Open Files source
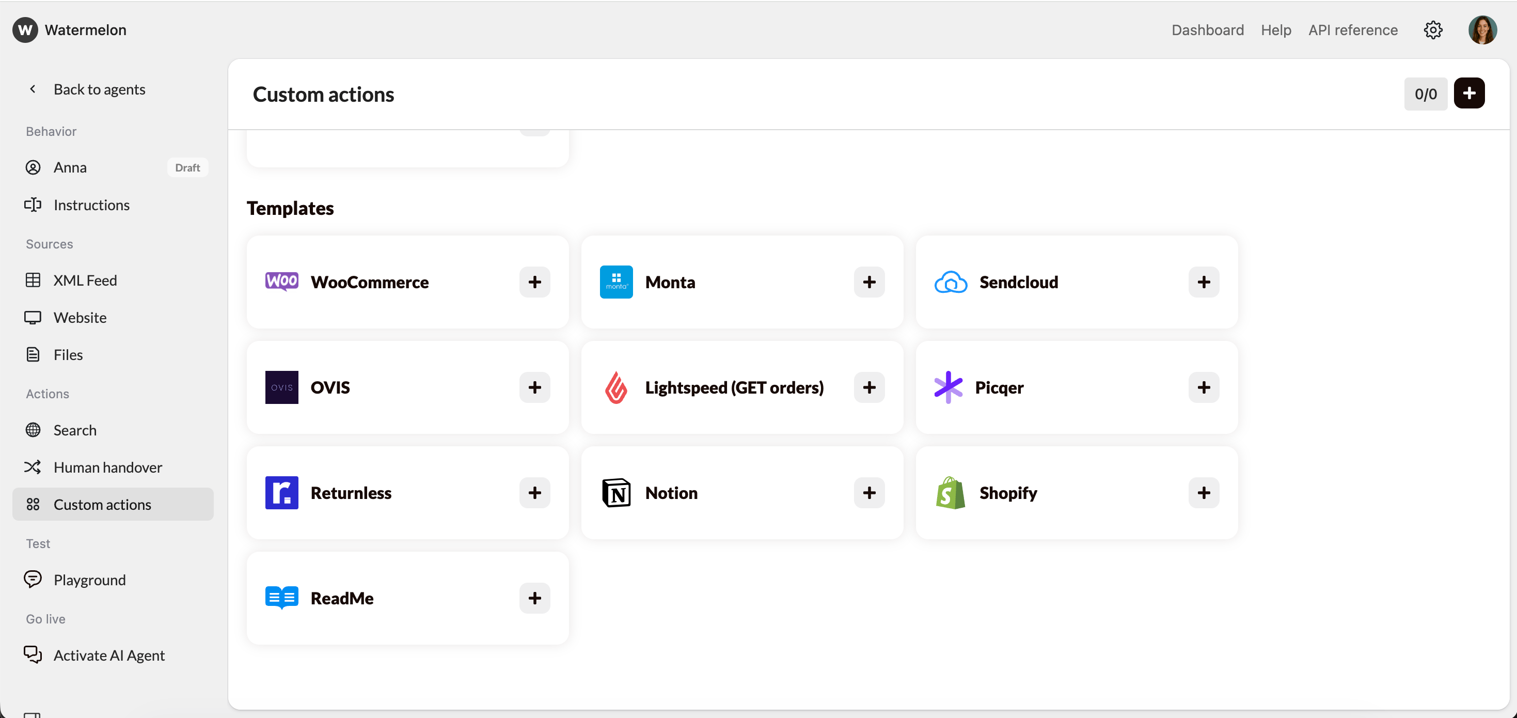Viewport: 1517px width, 718px height. (x=113, y=355)
